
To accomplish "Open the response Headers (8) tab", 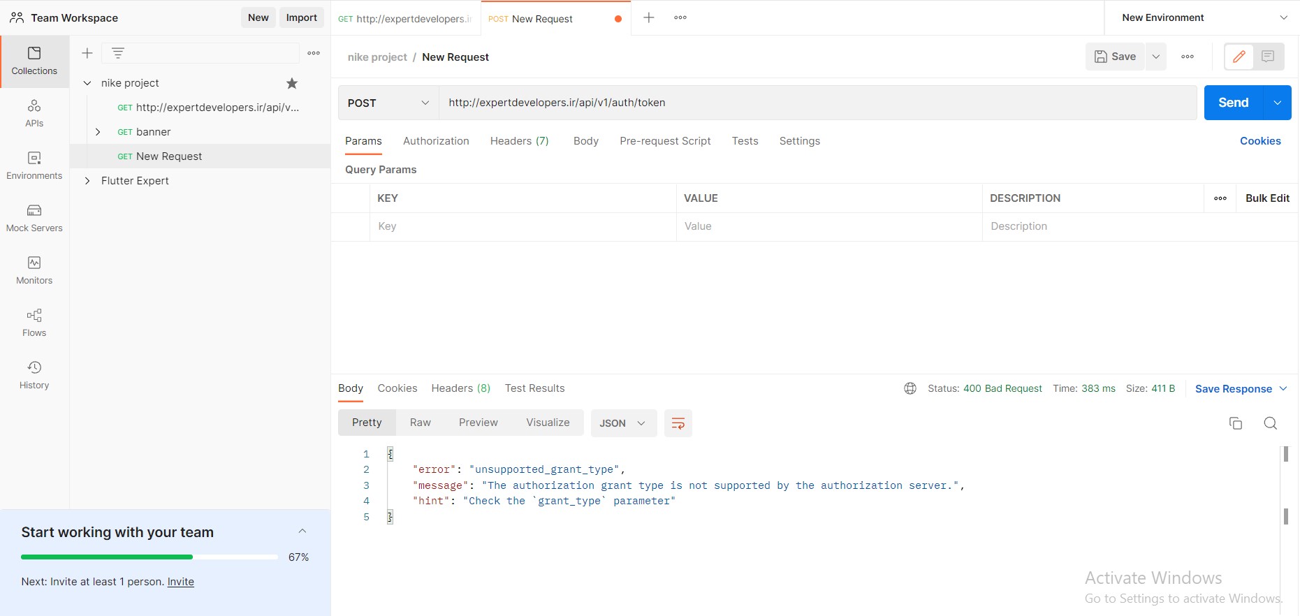I will pyautogui.click(x=460, y=388).
